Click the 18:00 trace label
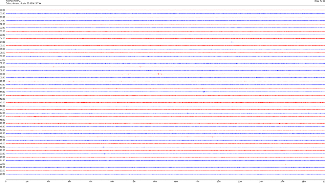 click(2, 137)
